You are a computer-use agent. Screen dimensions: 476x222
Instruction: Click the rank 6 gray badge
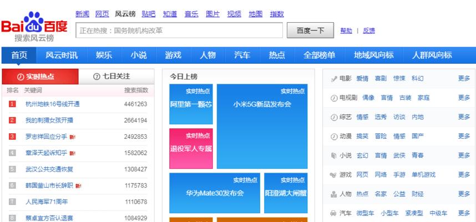tap(12, 185)
